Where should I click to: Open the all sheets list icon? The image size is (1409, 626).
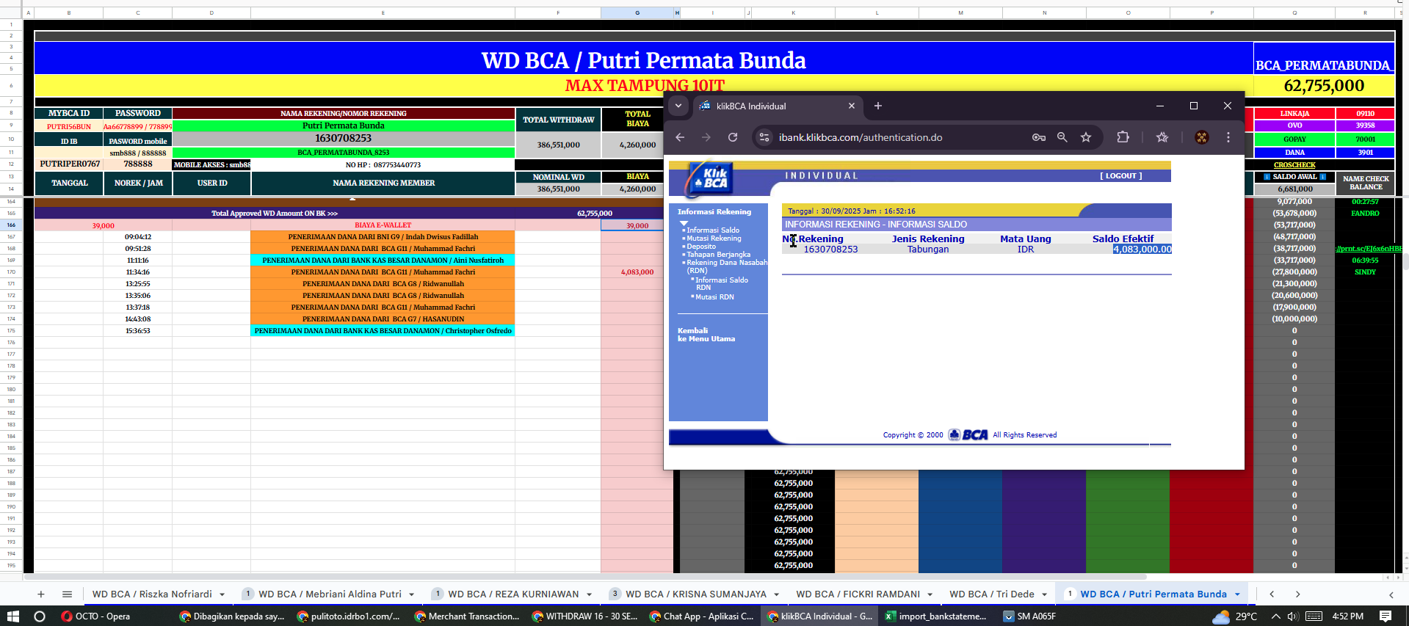67,594
